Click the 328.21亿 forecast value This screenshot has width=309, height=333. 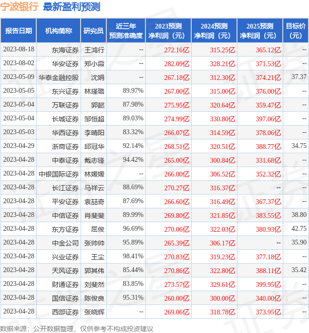pyautogui.click(x=223, y=64)
